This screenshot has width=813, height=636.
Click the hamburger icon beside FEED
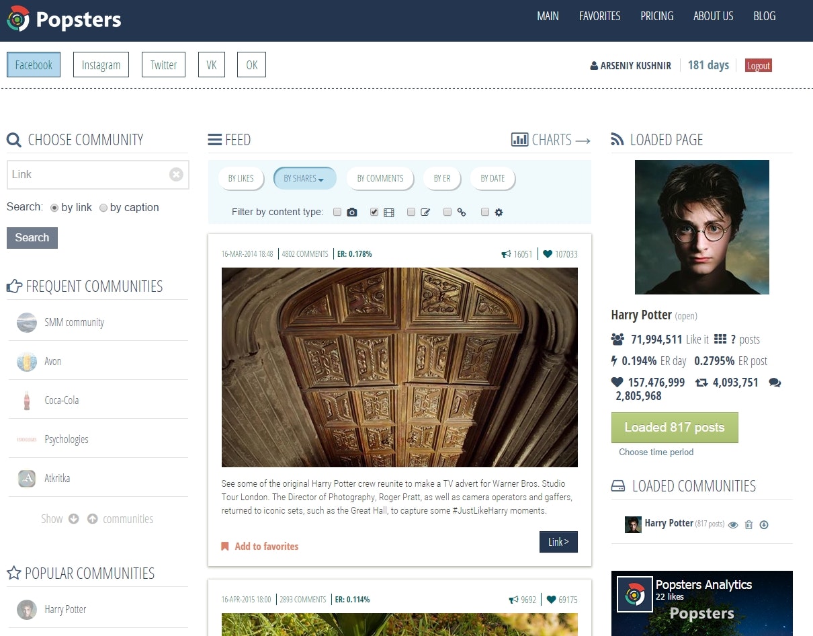point(215,140)
